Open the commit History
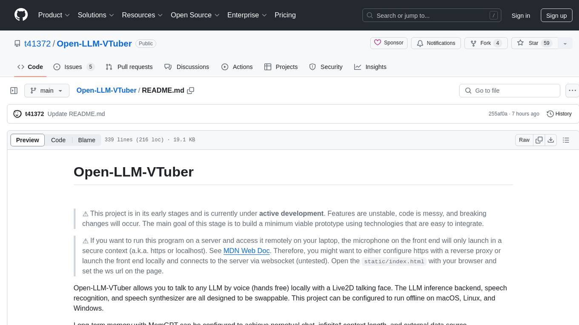Image resolution: width=579 pixels, height=325 pixels. tap(559, 114)
